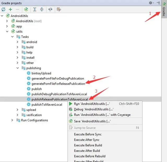
Task: Expand the :app module node
Action: tap(7, 26)
